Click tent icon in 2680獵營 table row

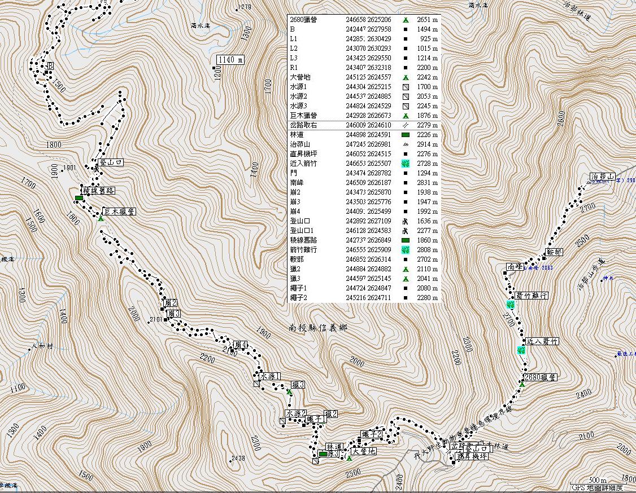point(405,20)
